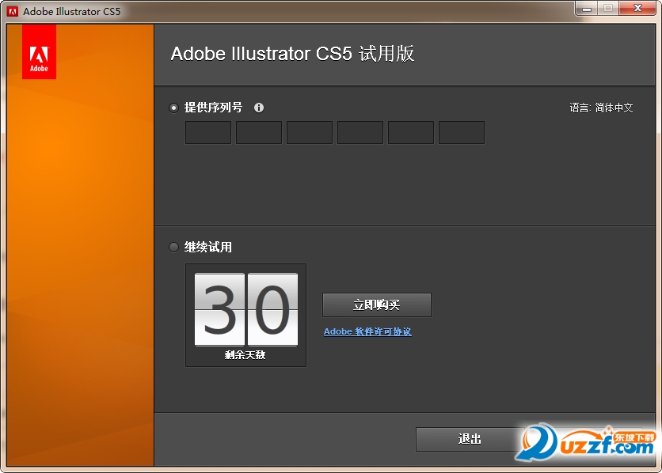
Task: Click the second serial number box
Action: click(259, 132)
